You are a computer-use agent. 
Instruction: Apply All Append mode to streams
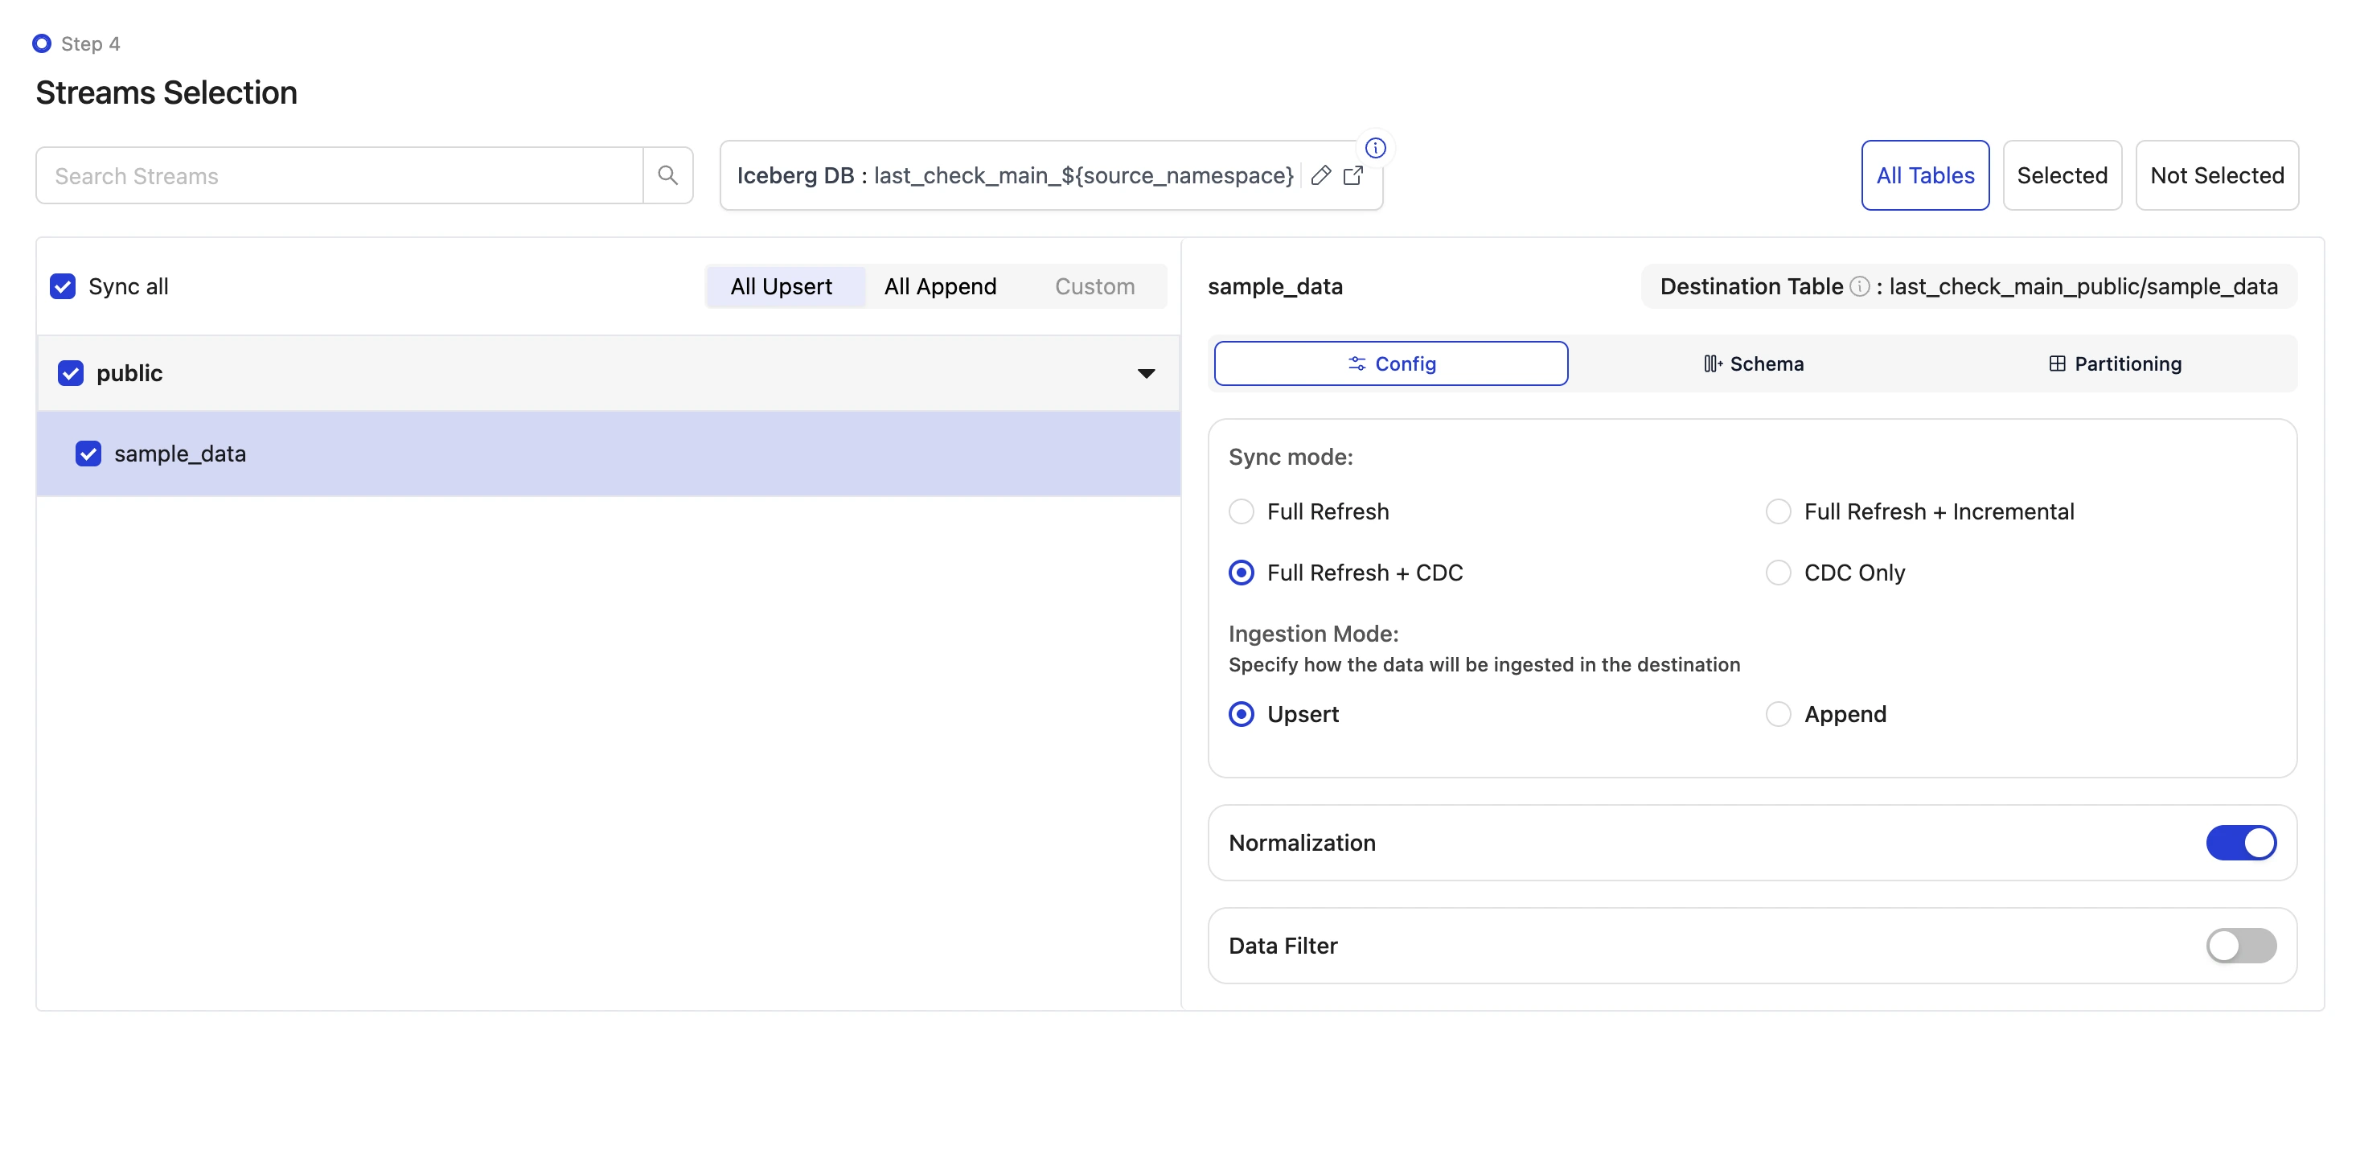[940, 286]
